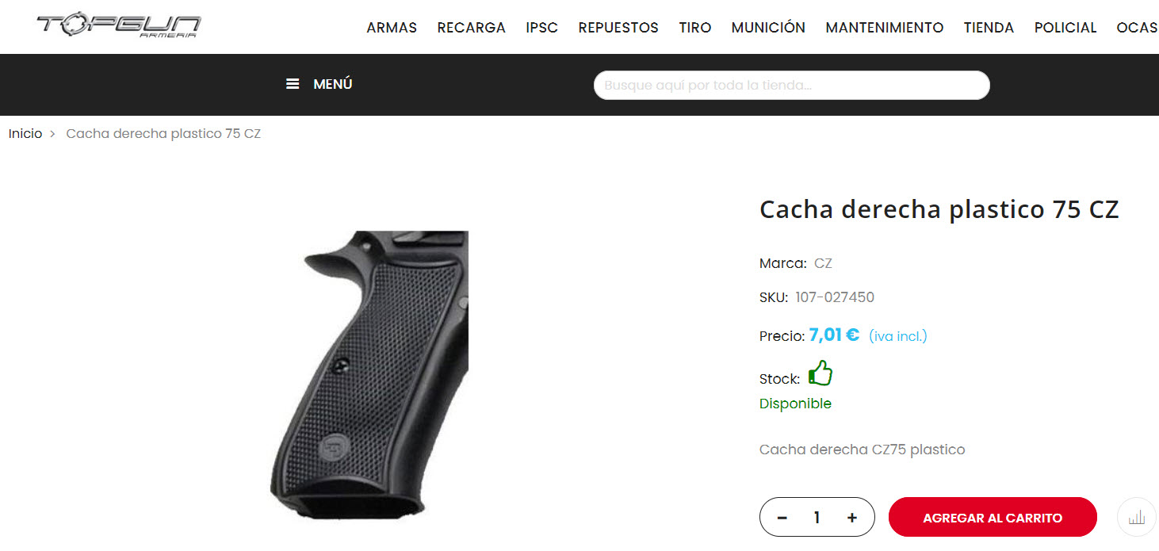Select TIENDA in the top navigation

[x=989, y=28]
